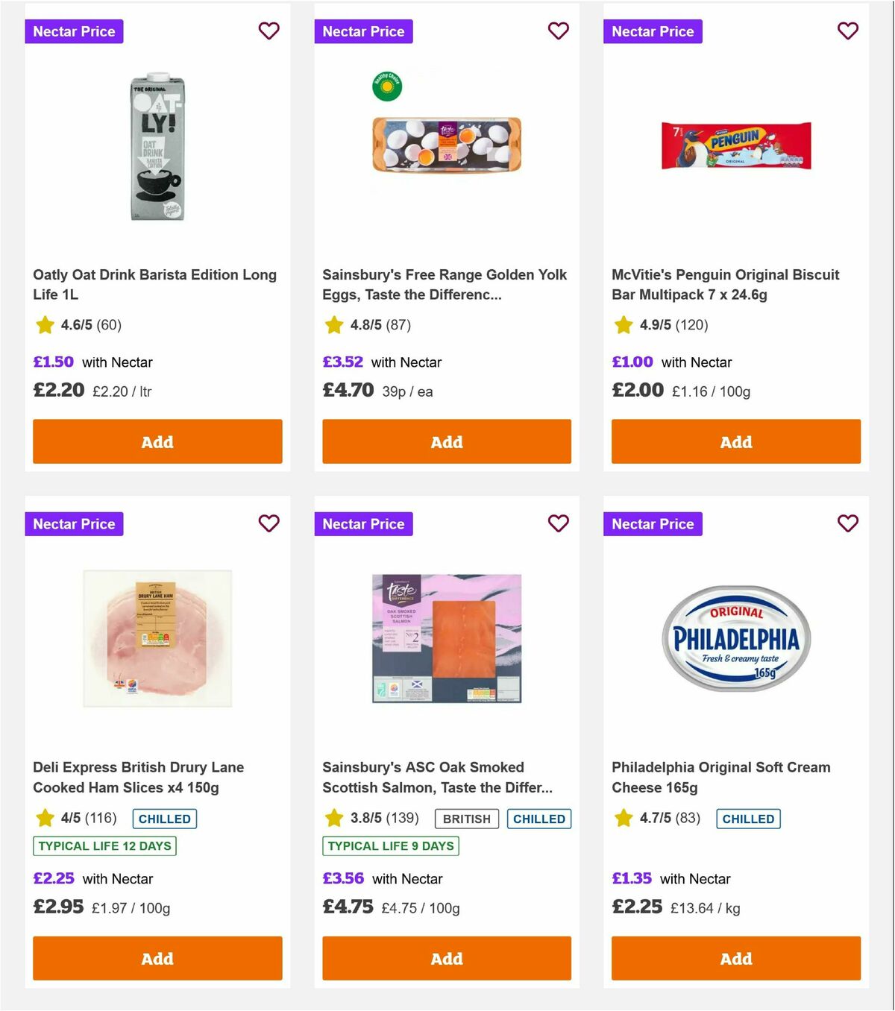Image resolution: width=895 pixels, height=1011 pixels.
Task: Click the Philadelphia product image
Action: coord(735,639)
